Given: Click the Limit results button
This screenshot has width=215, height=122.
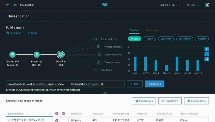Looking at the screenshot, I should [144, 101].
